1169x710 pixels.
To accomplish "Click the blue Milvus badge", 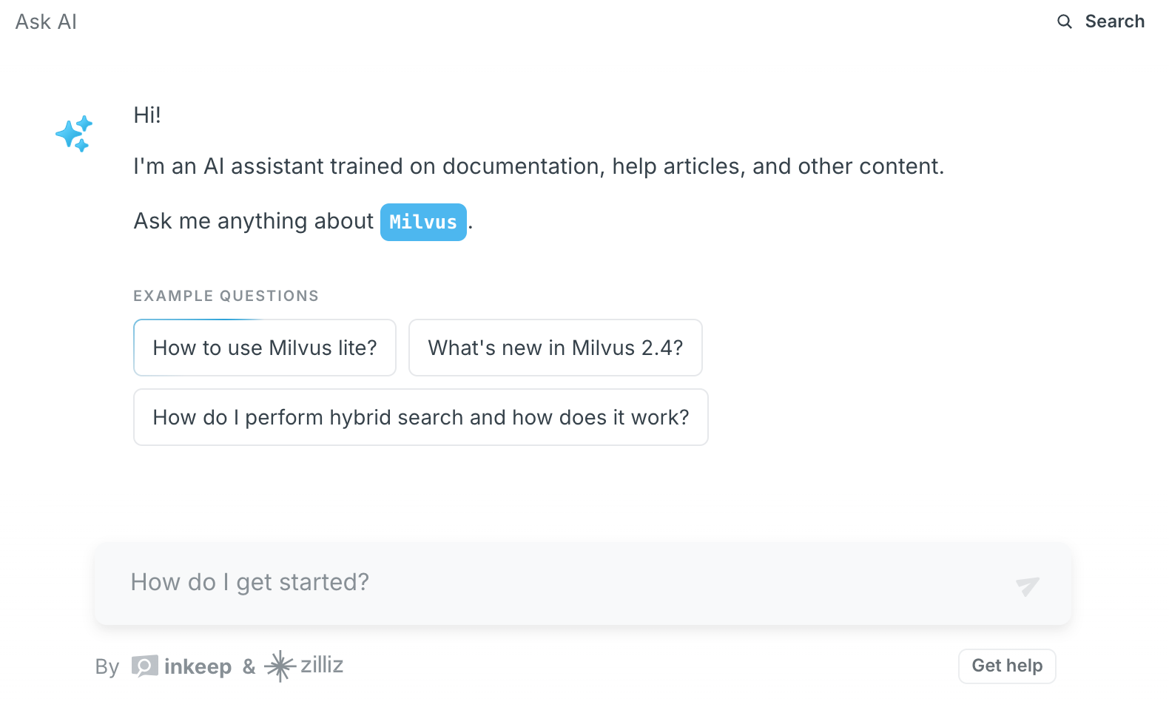I will [x=423, y=222].
